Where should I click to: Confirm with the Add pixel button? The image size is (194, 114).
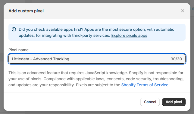tap(174, 102)
